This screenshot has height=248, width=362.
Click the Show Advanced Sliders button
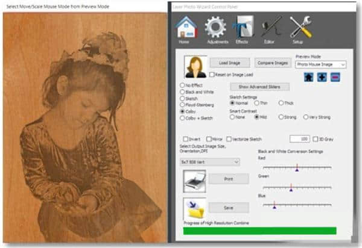(x=259, y=87)
